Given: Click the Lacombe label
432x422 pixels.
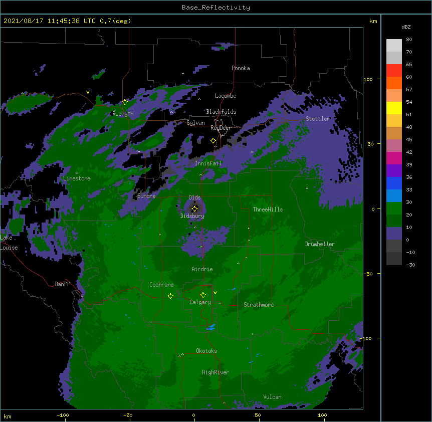Looking at the screenshot, I should (226, 96).
